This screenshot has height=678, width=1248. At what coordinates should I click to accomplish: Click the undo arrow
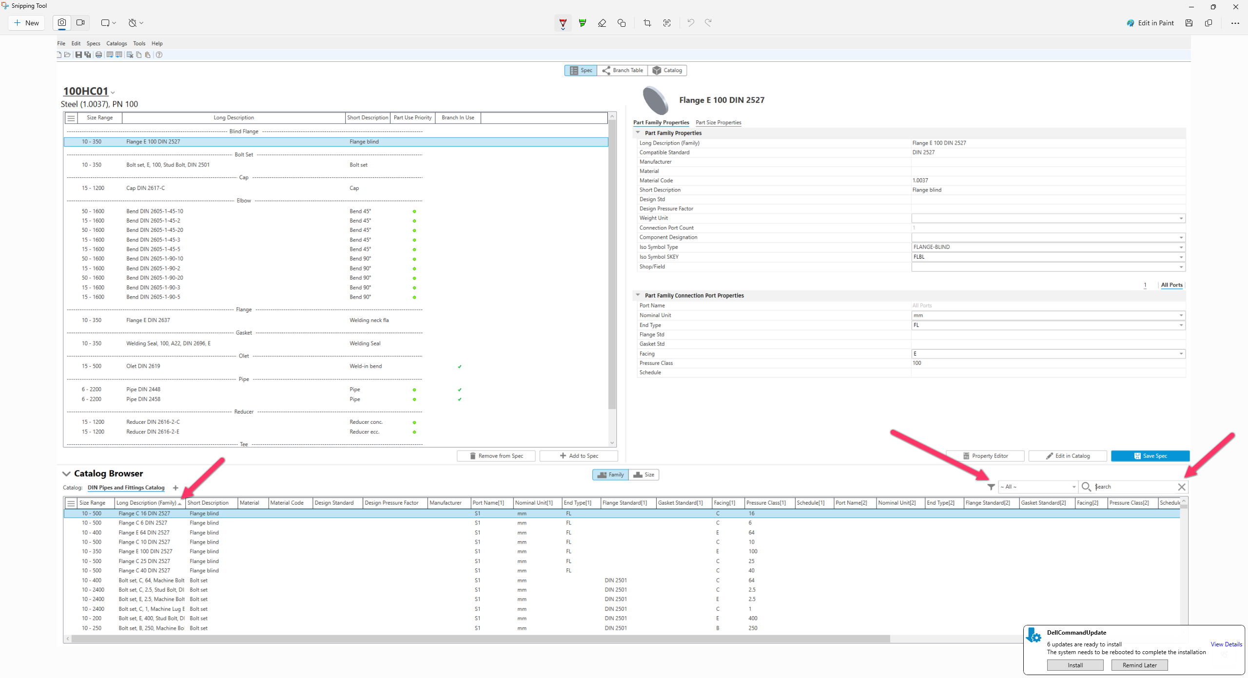691,22
